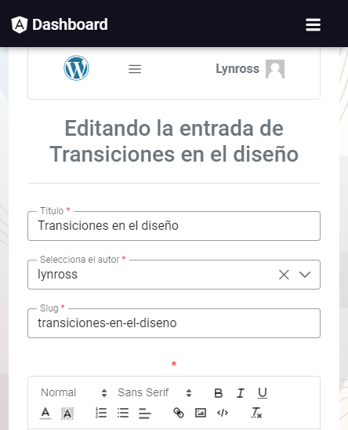The height and width of the screenshot is (430, 348).
Task: Toggle bold formatting
Action: coord(219,393)
